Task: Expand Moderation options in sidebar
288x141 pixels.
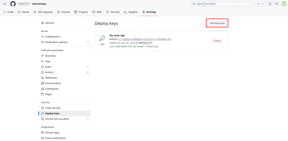Action: 88,42
